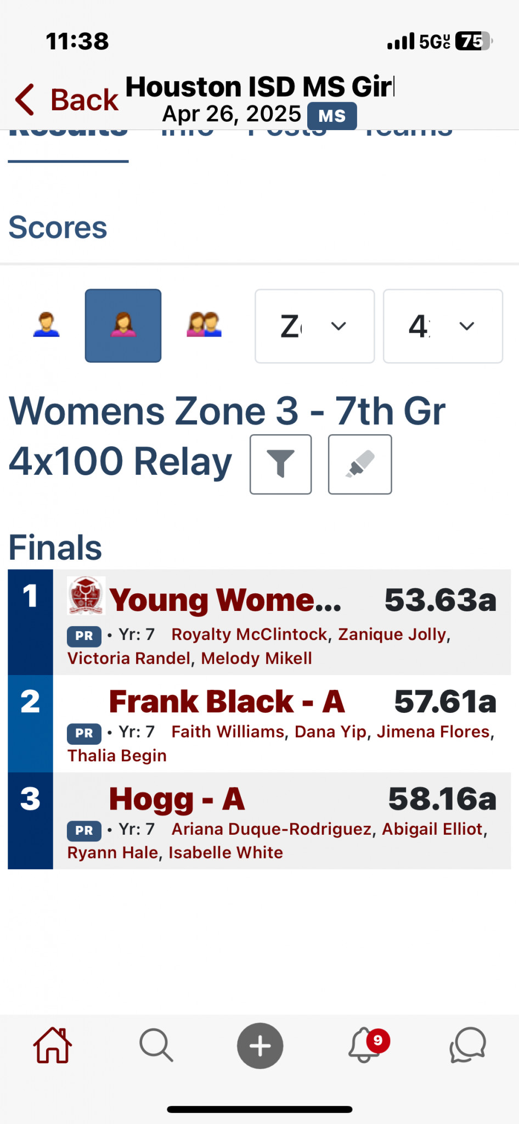This screenshot has width=519, height=1124.
Task: Open messages chat bubbles icon
Action: tap(468, 1045)
